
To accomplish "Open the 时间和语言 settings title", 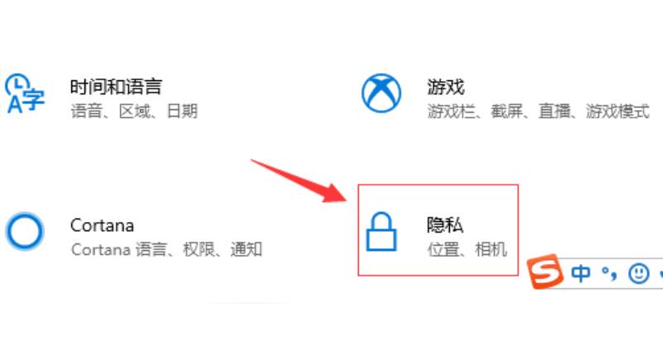I will coord(116,87).
